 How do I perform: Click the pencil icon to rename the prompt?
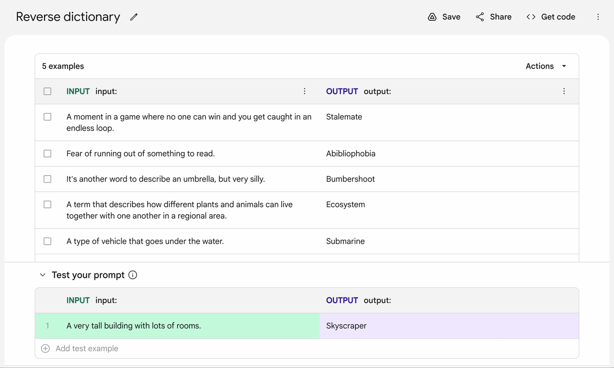[x=134, y=17]
